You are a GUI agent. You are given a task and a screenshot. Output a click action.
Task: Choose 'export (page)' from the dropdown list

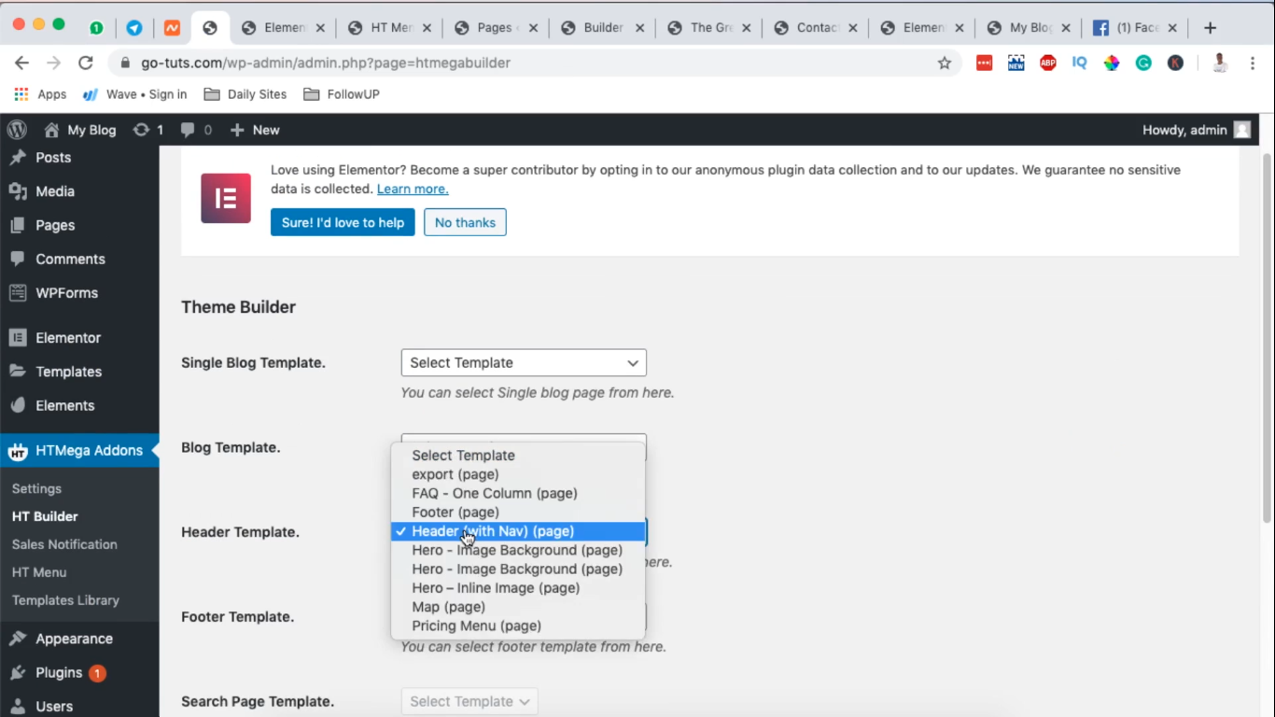click(x=518, y=474)
